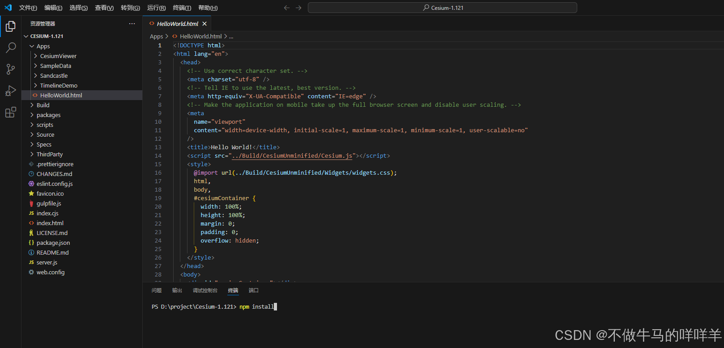Expand the scripts folder
The height and width of the screenshot is (348, 724).
(32, 125)
